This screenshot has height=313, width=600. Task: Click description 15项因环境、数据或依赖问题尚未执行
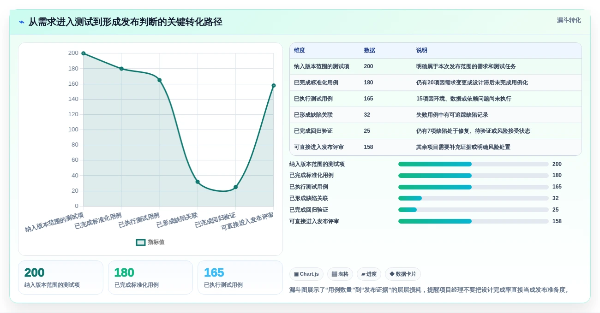click(x=464, y=99)
